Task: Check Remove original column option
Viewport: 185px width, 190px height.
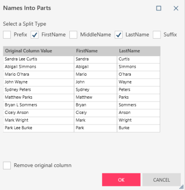Action: pos(7,166)
